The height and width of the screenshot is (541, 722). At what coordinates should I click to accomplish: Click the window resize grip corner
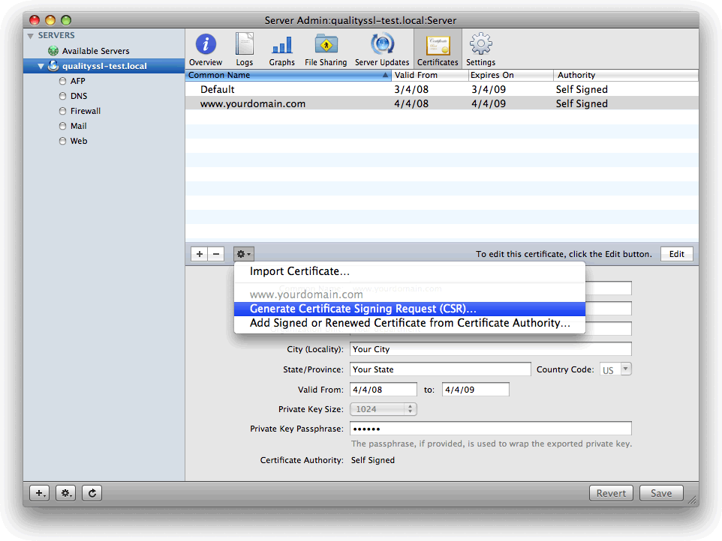click(693, 500)
